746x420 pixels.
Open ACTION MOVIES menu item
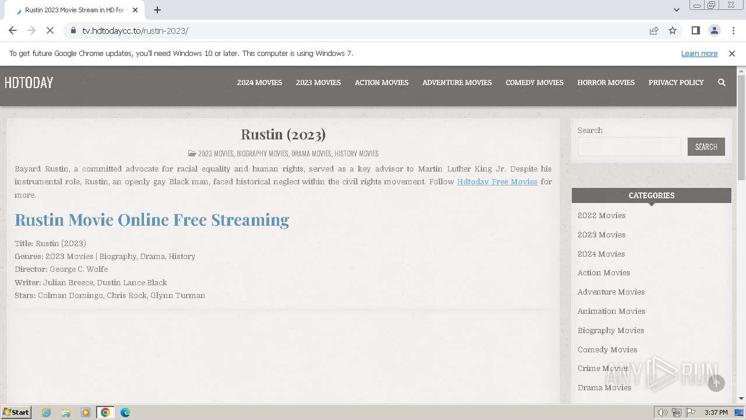pos(382,82)
